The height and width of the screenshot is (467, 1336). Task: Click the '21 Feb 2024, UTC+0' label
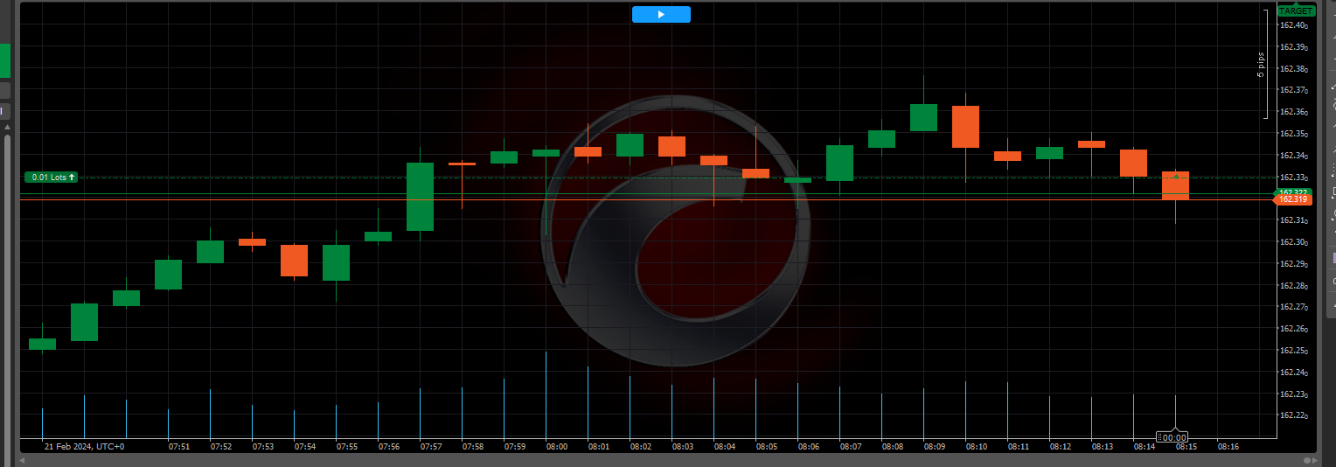tap(85, 446)
